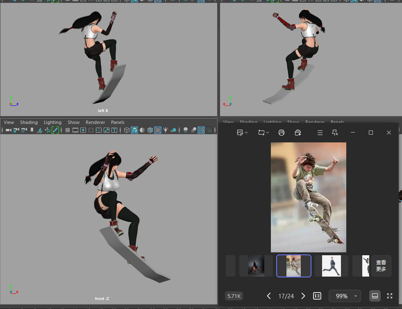Viewport: 402px width, 309px height.
Task: Click the skateboarder reference photo in viewer
Action: pos(309,197)
